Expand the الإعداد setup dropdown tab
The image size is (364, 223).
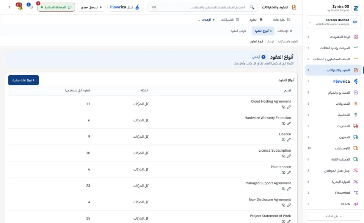[x=206, y=20]
